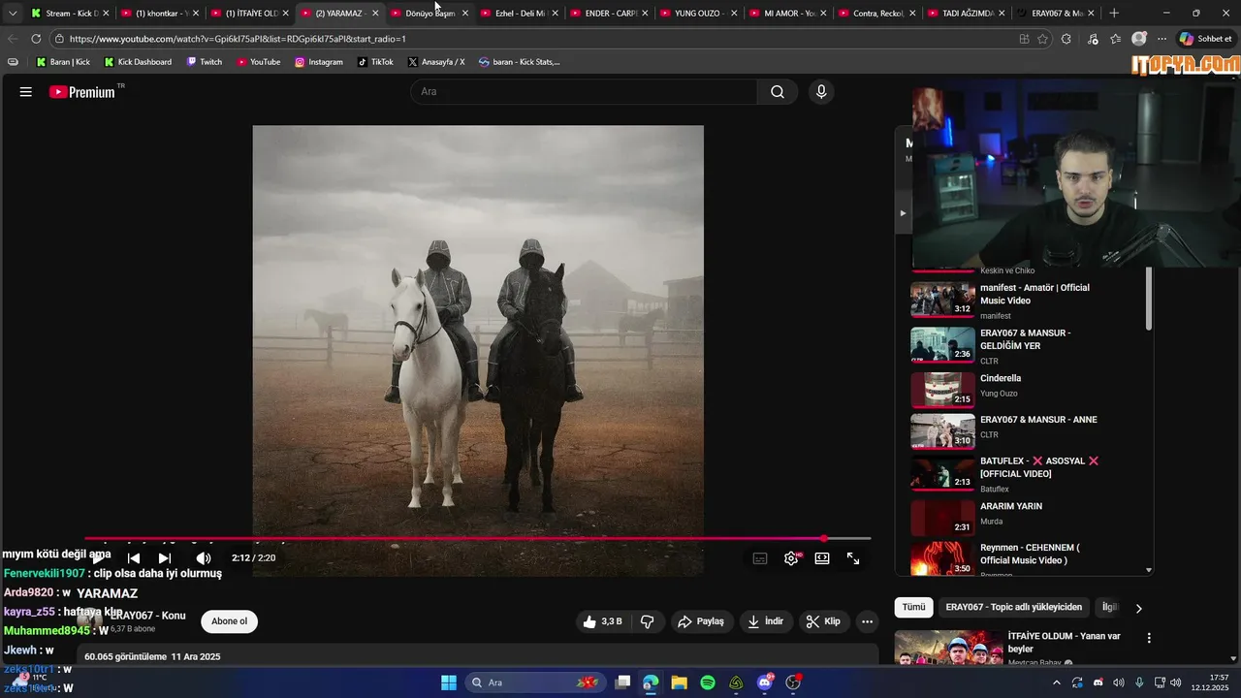Viewport: 1241px width, 698px height.
Task: Open the more actions ellipsis menu
Action: point(868,621)
